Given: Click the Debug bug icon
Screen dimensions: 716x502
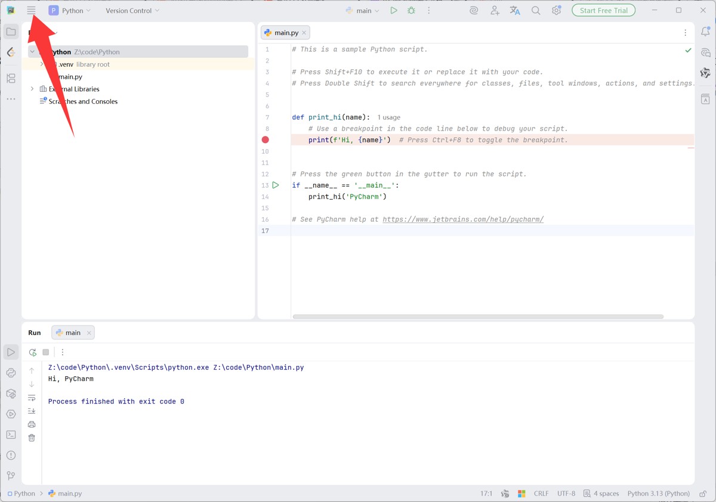Looking at the screenshot, I should pyautogui.click(x=411, y=11).
